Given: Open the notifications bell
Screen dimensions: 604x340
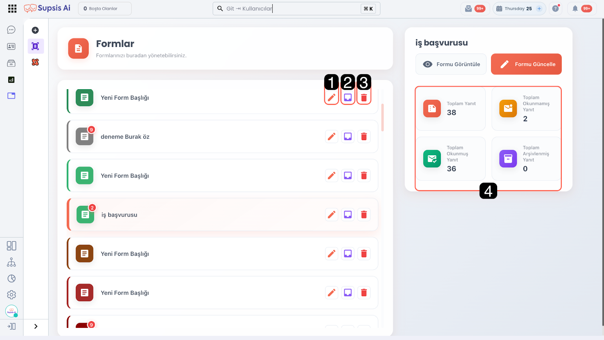Looking at the screenshot, I should pyautogui.click(x=575, y=8).
